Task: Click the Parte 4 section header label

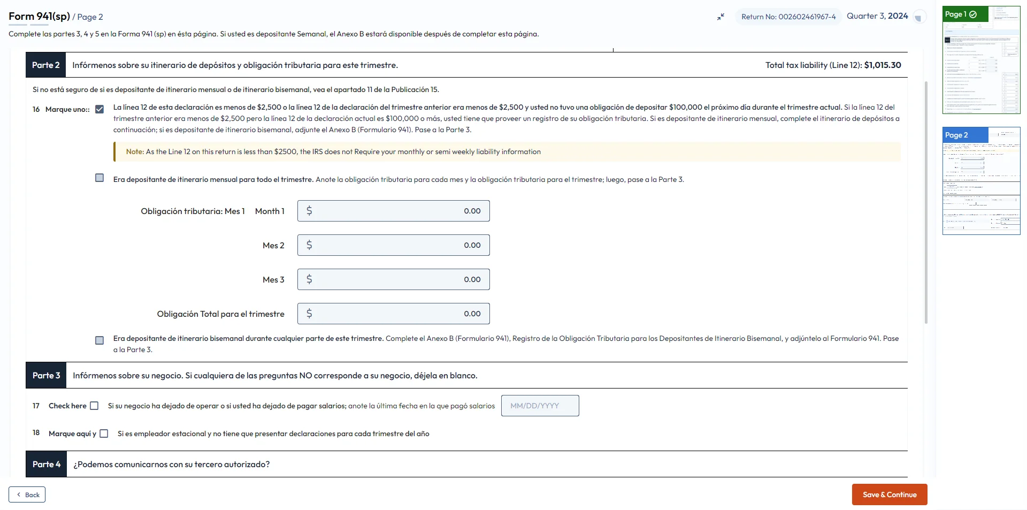Action: point(46,464)
